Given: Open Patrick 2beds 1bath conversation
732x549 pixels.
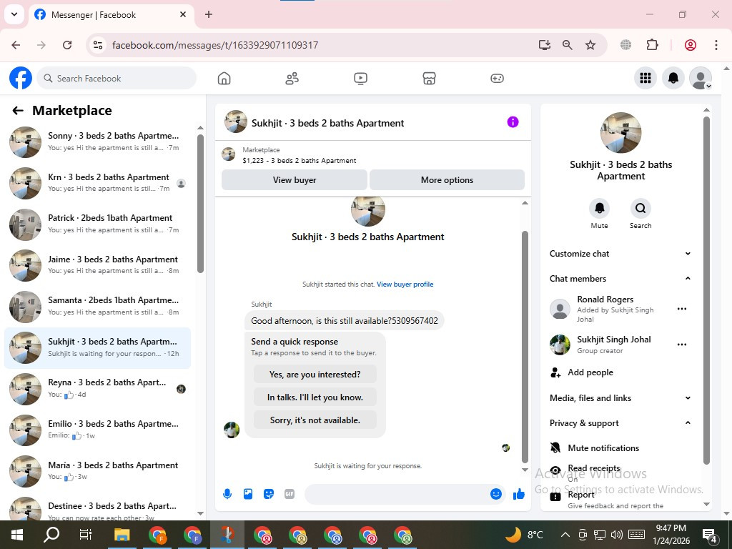Looking at the screenshot, I should coord(97,224).
